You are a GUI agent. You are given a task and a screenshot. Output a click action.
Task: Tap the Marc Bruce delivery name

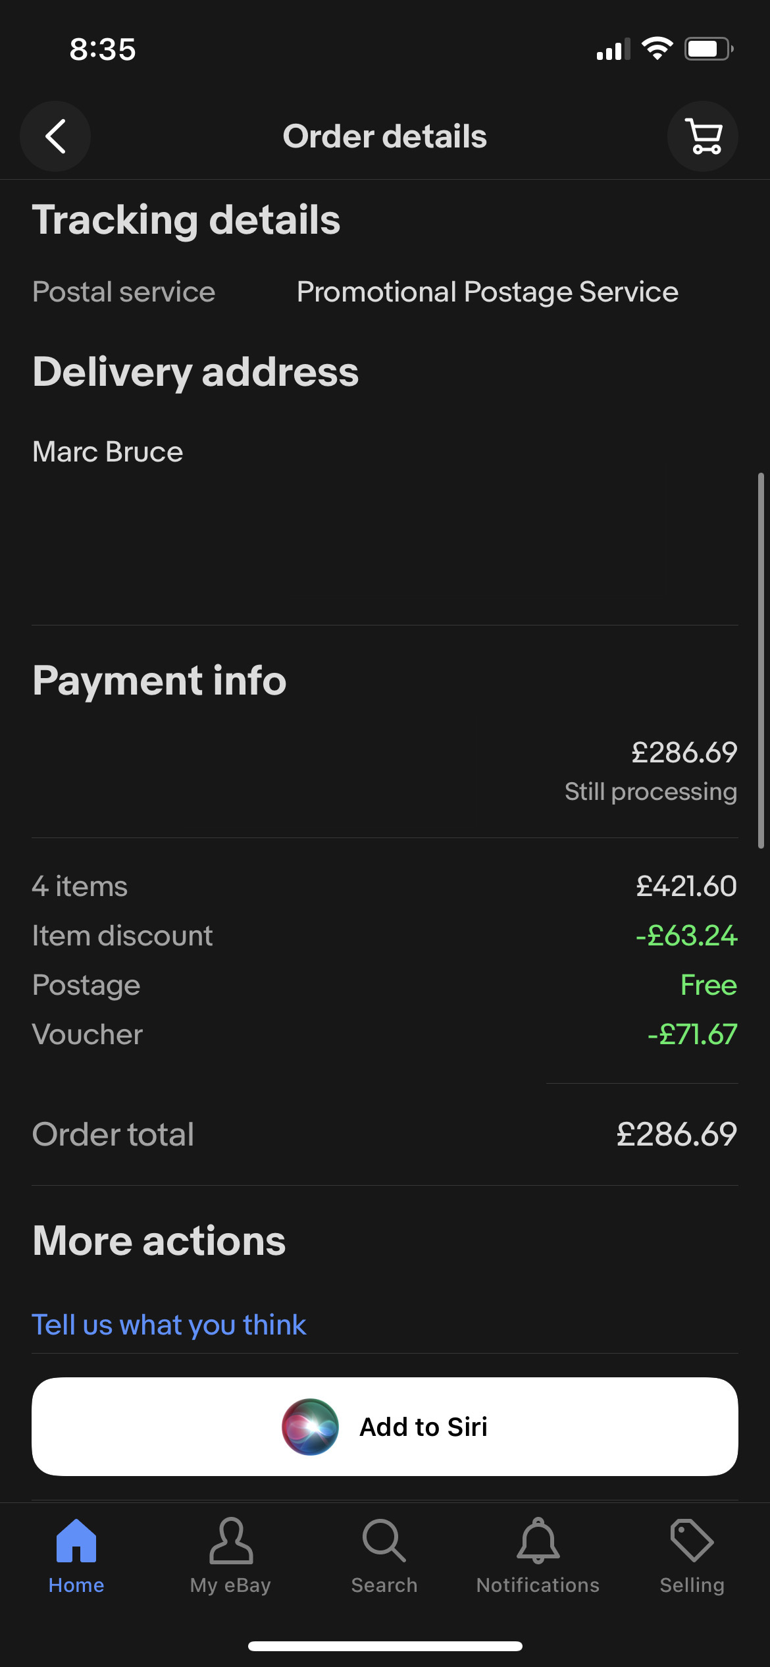click(x=108, y=452)
